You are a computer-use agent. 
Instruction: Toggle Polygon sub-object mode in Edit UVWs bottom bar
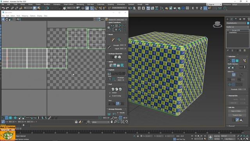pyautogui.click(x=11, y=118)
